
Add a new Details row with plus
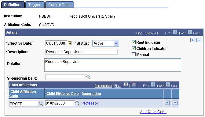pyautogui.click(x=193, y=40)
